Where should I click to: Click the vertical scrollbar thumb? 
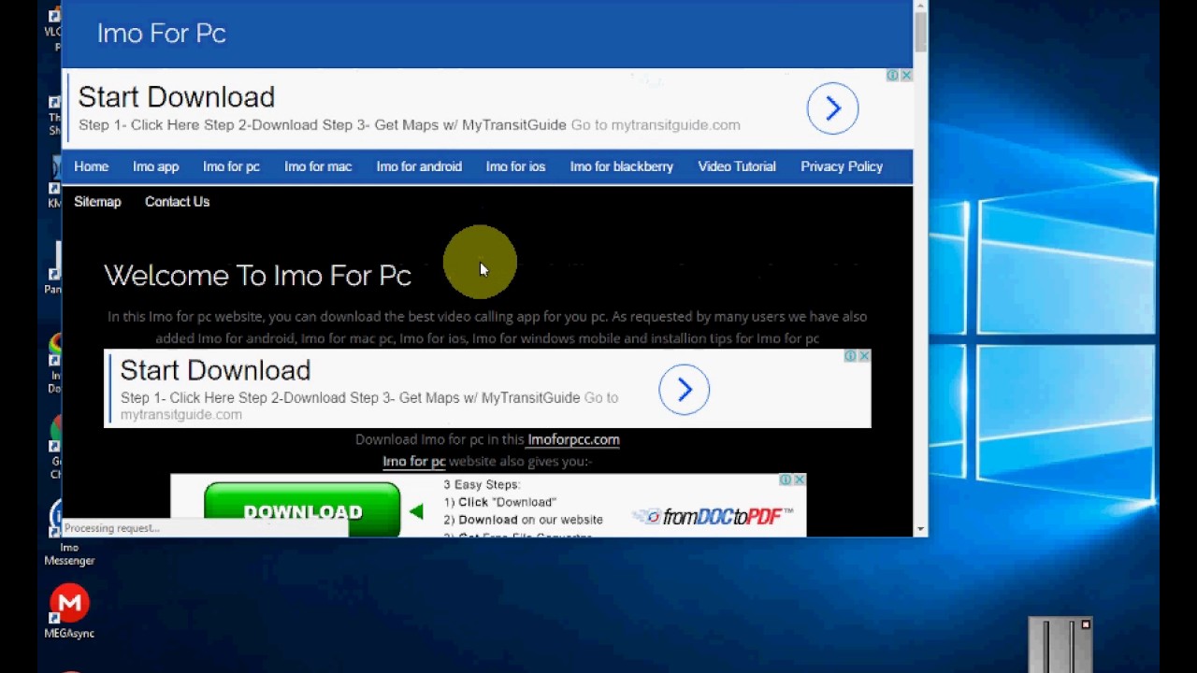click(921, 33)
